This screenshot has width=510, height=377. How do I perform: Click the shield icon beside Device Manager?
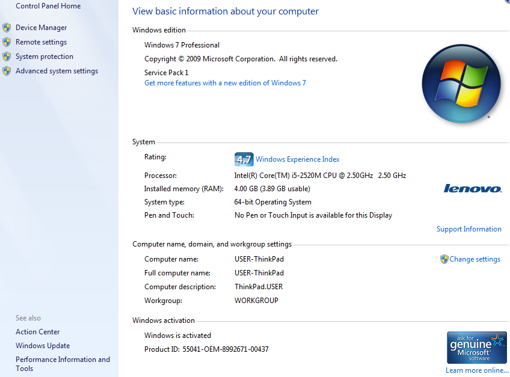coord(7,28)
